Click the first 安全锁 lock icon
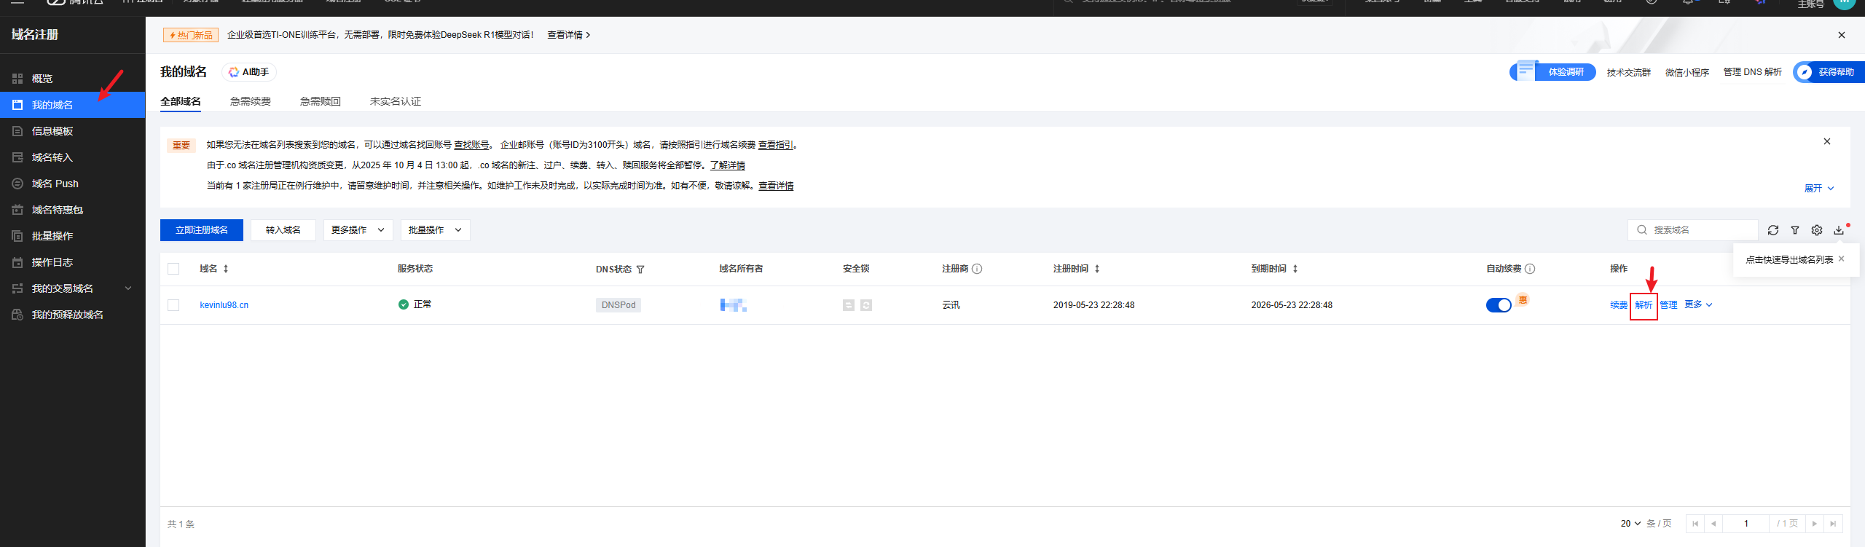This screenshot has height=547, width=1865. click(849, 305)
